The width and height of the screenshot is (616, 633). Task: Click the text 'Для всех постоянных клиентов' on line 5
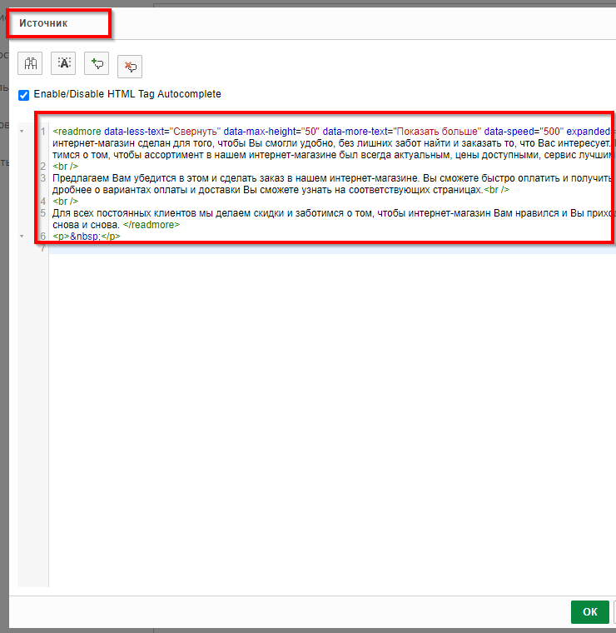pyautogui.click(x=124, y=213)
